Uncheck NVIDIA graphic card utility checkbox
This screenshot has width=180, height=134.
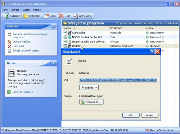[x=65, y=41]
